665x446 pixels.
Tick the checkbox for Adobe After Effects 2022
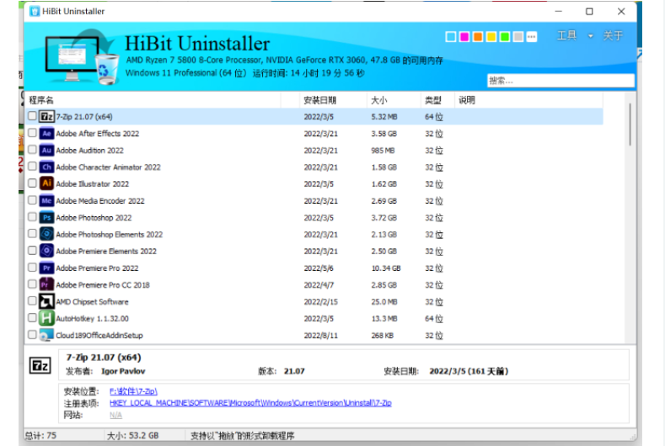32,133
